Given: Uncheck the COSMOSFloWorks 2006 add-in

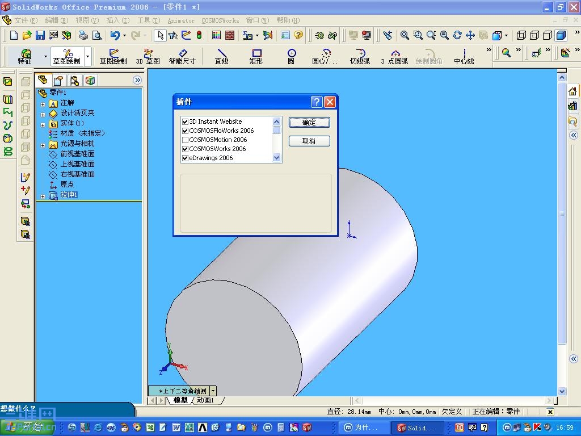Looking at the screenshot, I should coord(186,131).
